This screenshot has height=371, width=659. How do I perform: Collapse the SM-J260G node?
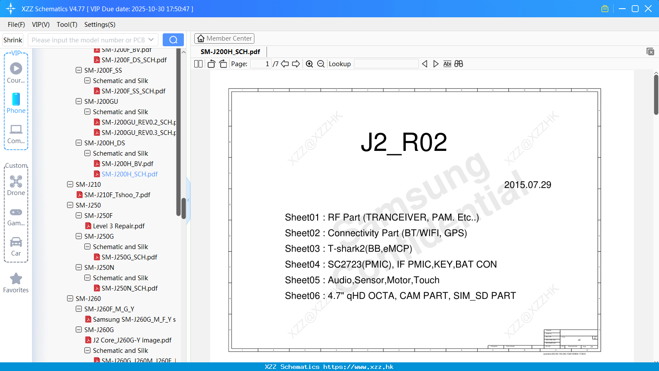click(x=79, y=329)
